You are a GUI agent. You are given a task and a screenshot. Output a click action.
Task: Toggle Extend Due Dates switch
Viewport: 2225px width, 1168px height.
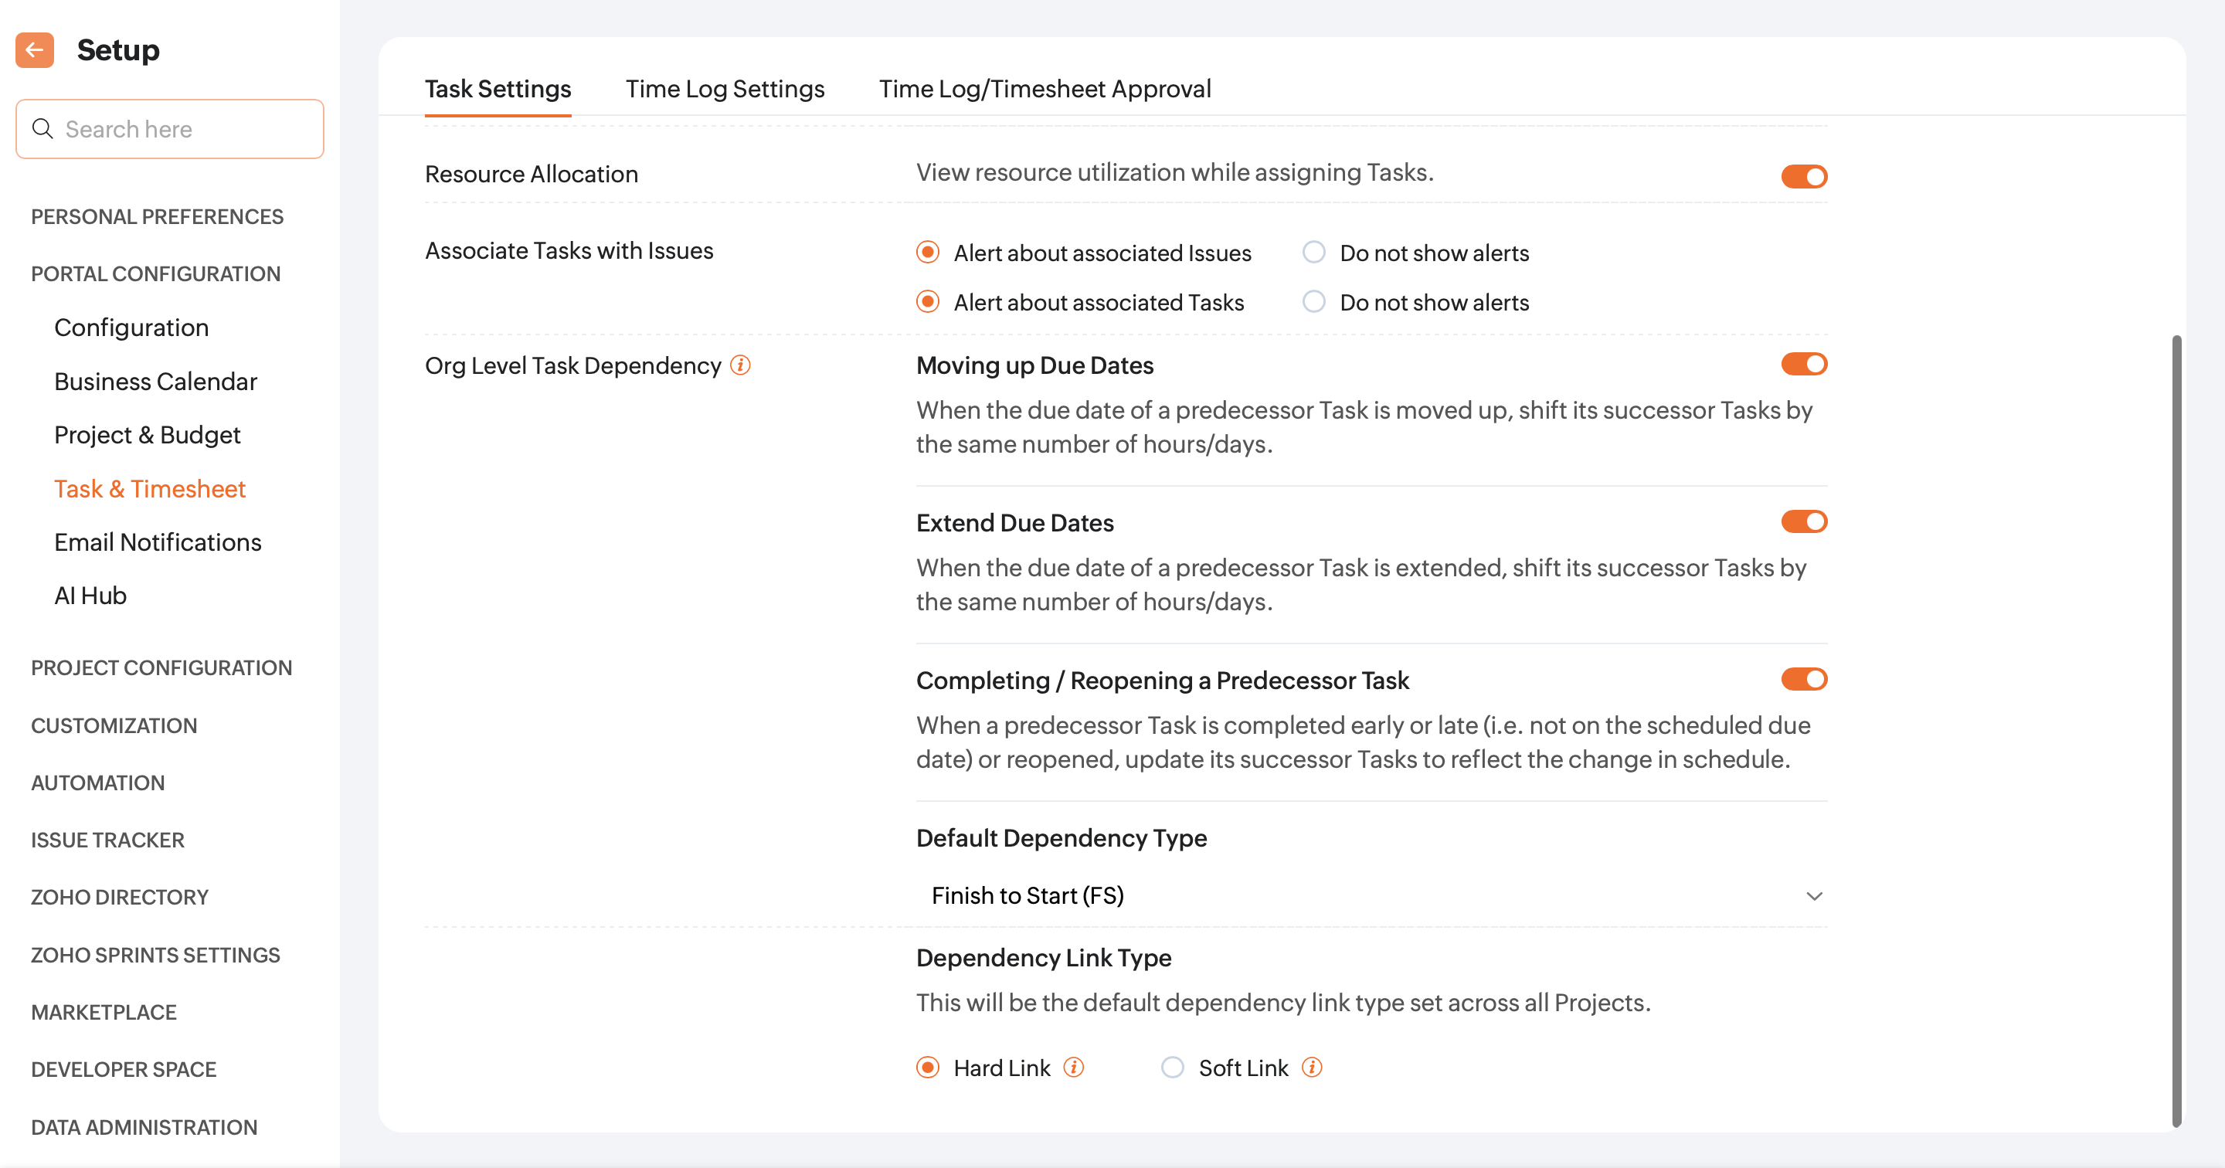[1803, 521]
